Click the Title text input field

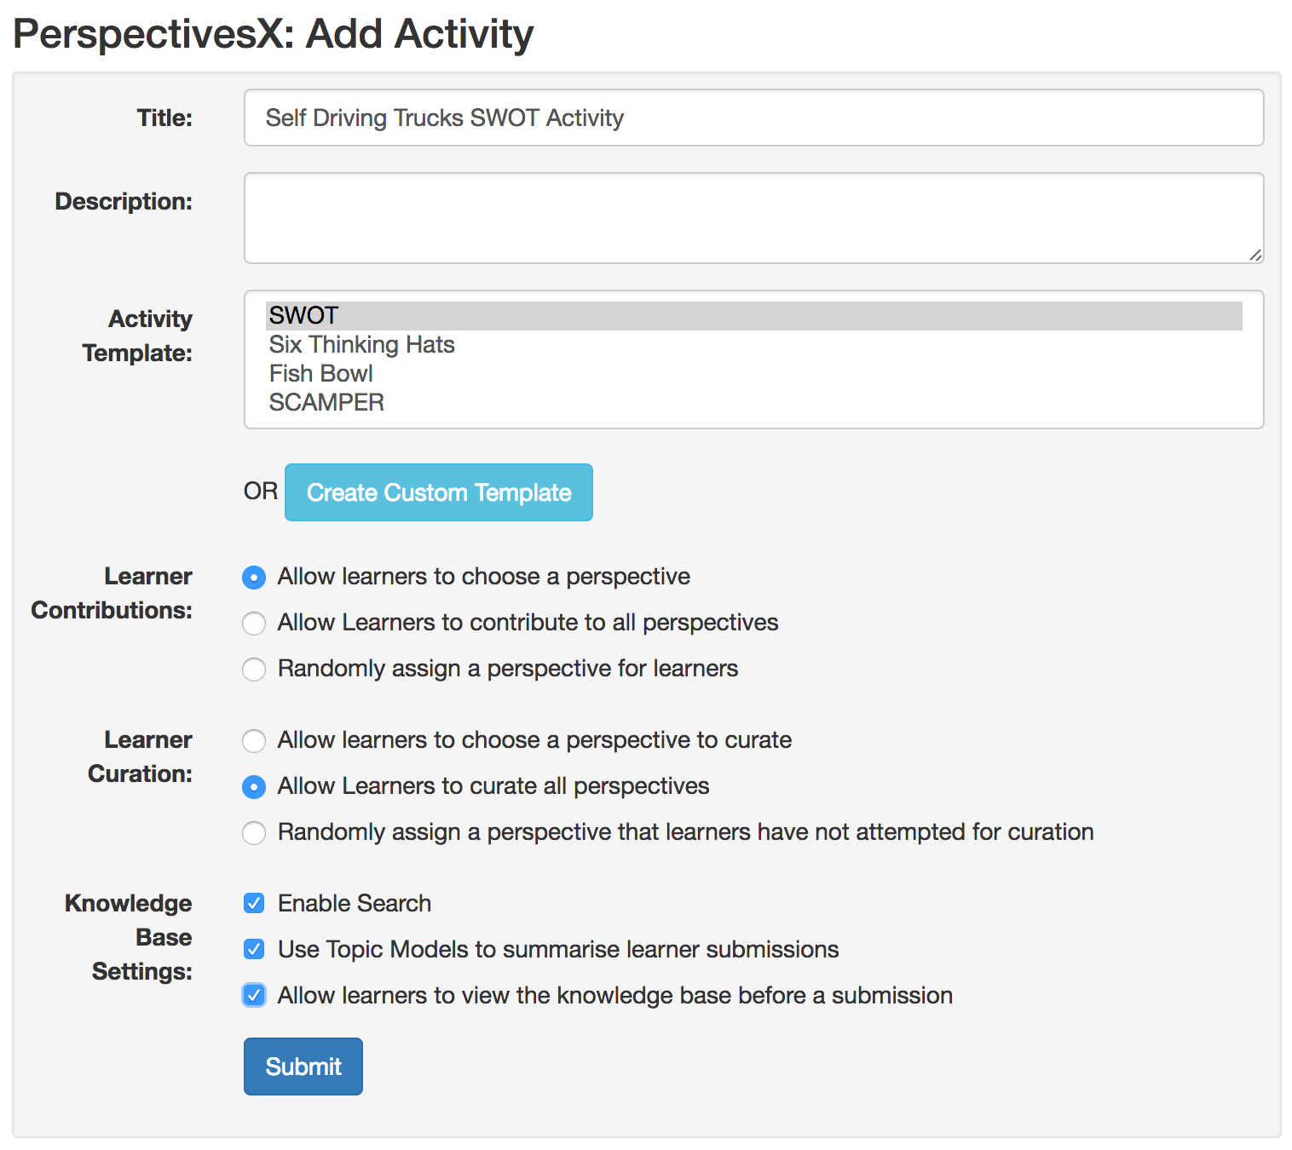753,118
